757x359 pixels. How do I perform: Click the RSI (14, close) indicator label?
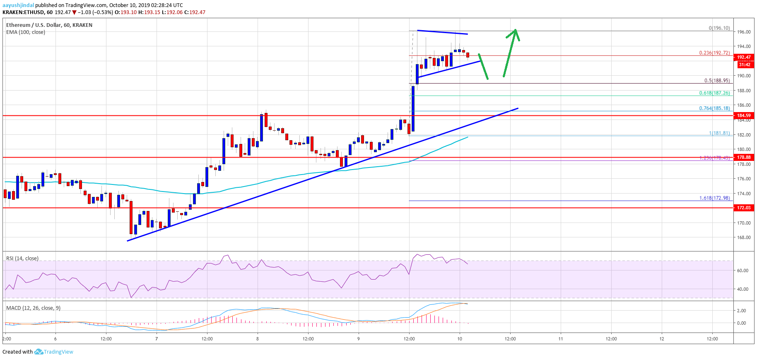point(22,258)
